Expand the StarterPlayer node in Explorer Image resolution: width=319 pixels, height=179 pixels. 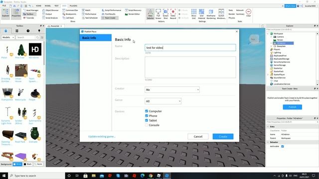[268, 75]
